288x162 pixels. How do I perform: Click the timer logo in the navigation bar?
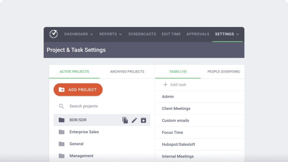pyautogui.click(x=53, y=34)
